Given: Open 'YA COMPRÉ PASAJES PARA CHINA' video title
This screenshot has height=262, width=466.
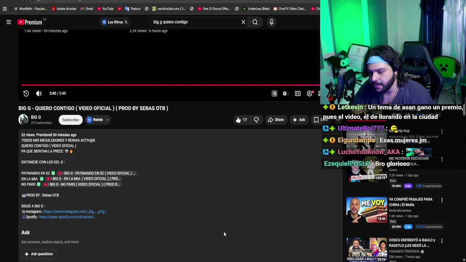Looking at the screenshot, I should [x=411, y=202].
